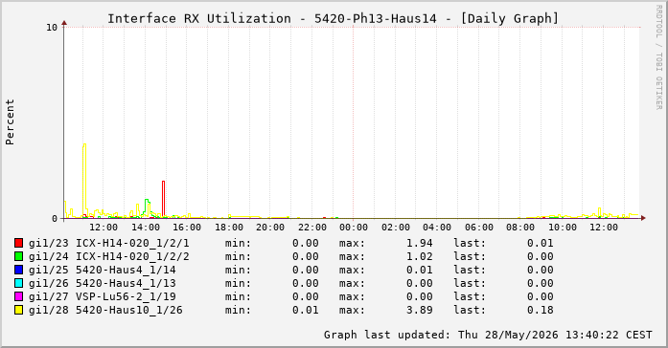The image size is (668, 348).
Task: Click the 00:00 x-axis time label
Action: [354, 228]
